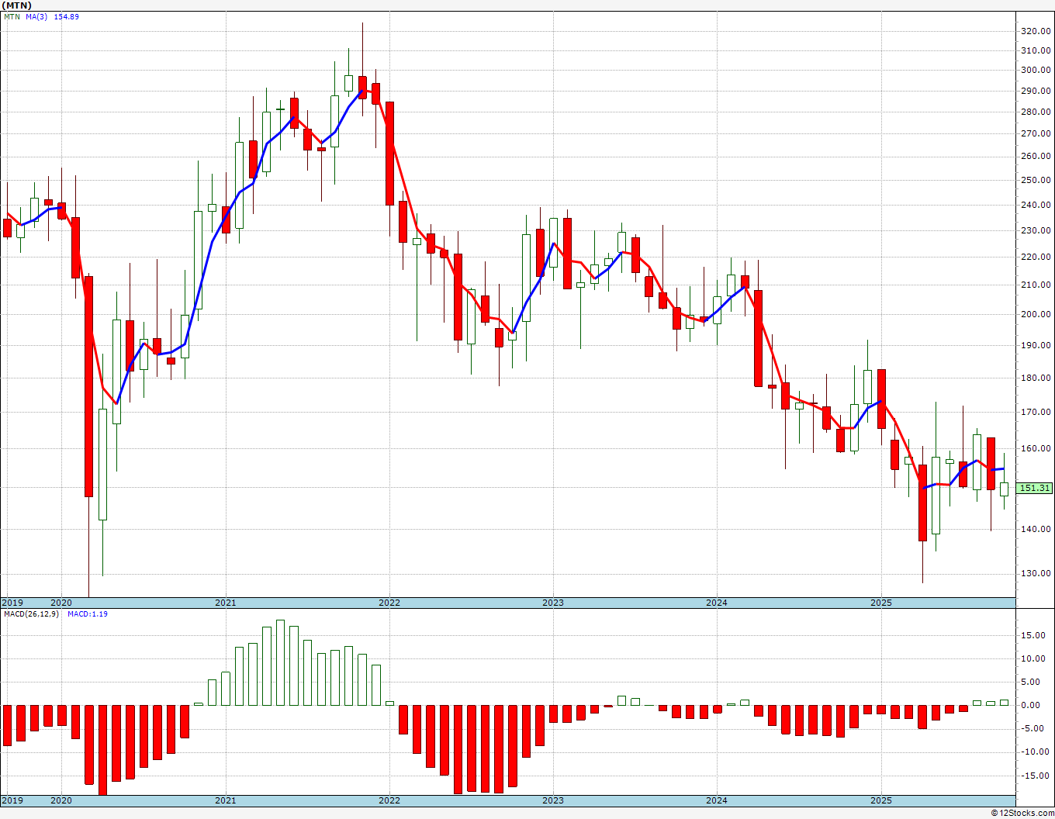Click the 320.00 price axis label
Image resolution: width=1055 pixels, height=819 pixels.
coord(1036,31)
